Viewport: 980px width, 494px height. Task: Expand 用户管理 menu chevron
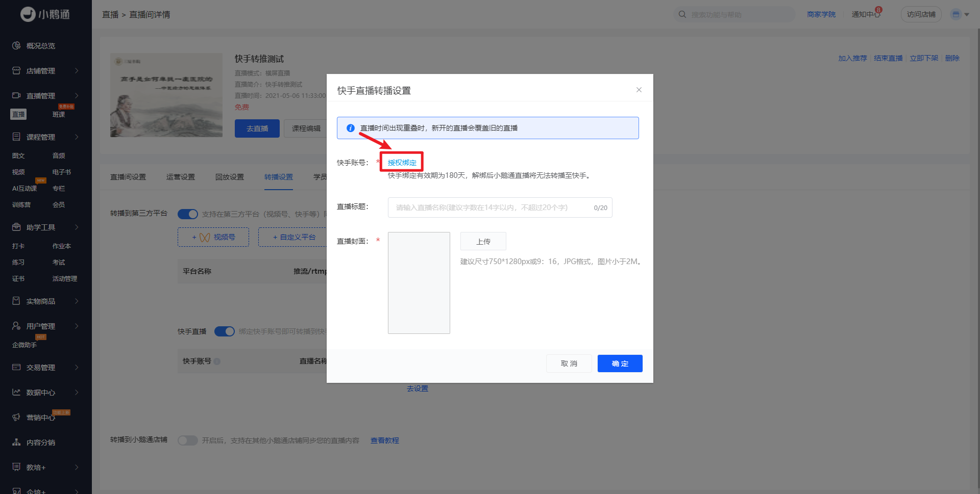pos(77,326)
